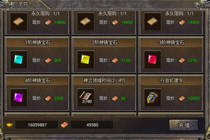Screen dimensions: 210x140
Task: Click the right top-row book item icon
Action: tap(152, 21)
